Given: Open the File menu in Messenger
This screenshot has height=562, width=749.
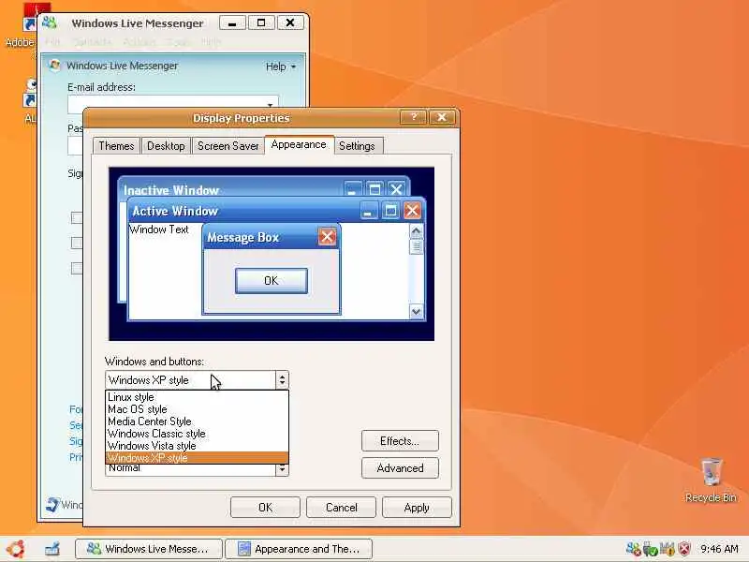Looking at the screenshot, I should (52, 41).
